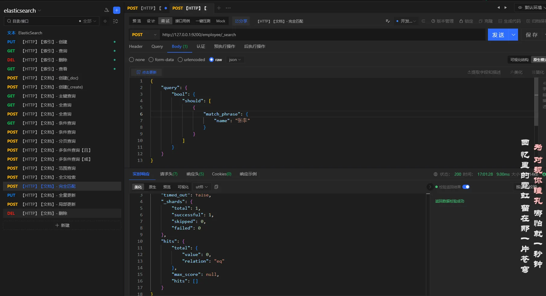This screenshot has height=296, width=546.
Task: Open the utf8 encoding dropdown
Action: (x=202, y=187)
